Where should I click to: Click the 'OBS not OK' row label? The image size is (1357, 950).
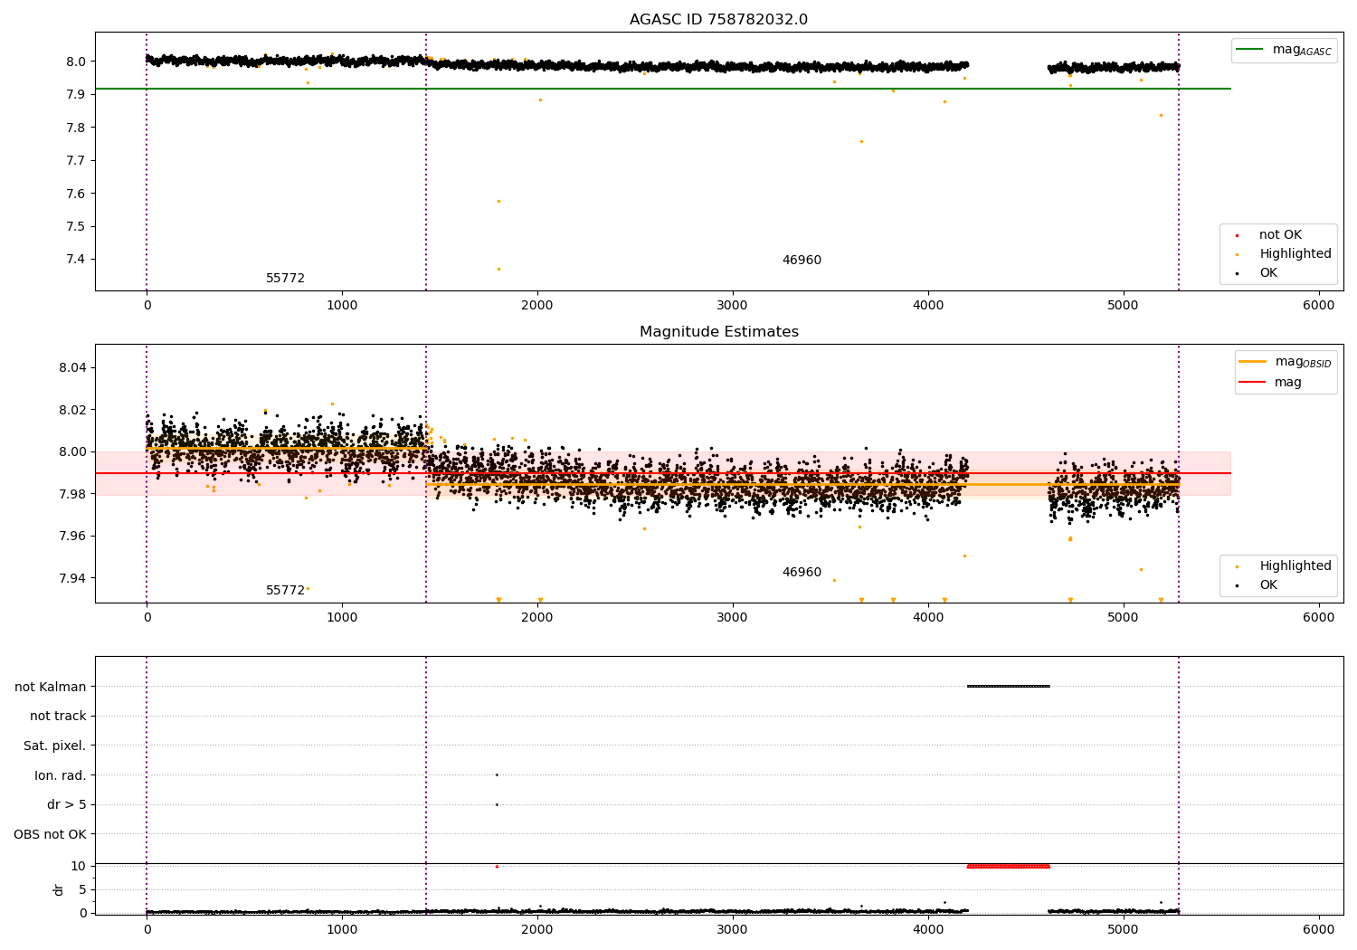click(x=51, y=834)
